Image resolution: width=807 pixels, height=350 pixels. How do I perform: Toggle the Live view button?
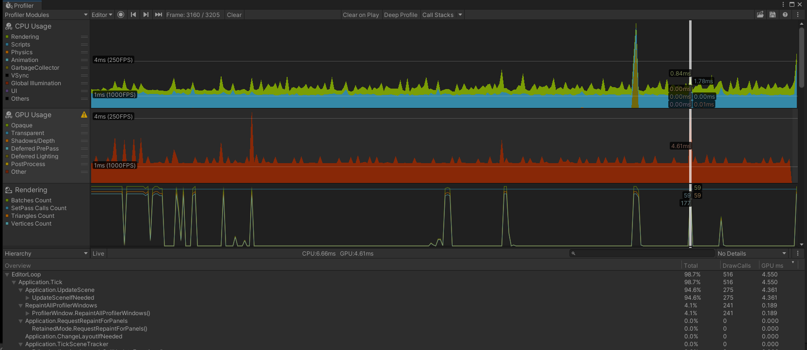coord(98,254)
